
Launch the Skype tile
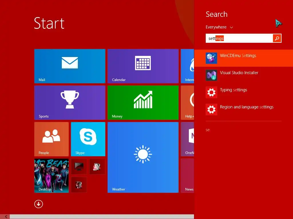tap(88, 139)
